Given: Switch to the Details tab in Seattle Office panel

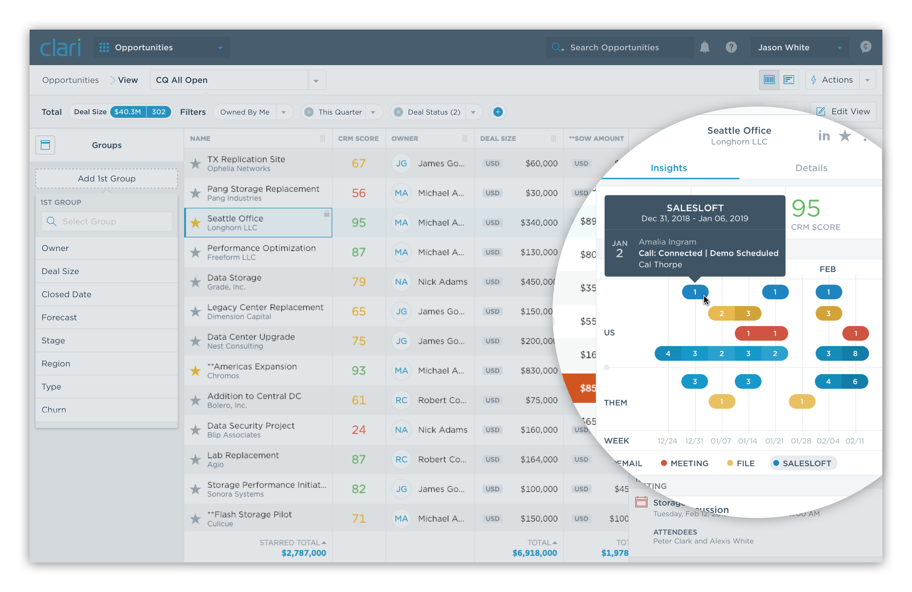Looking at the screenshot, I should tap(810, 168).
